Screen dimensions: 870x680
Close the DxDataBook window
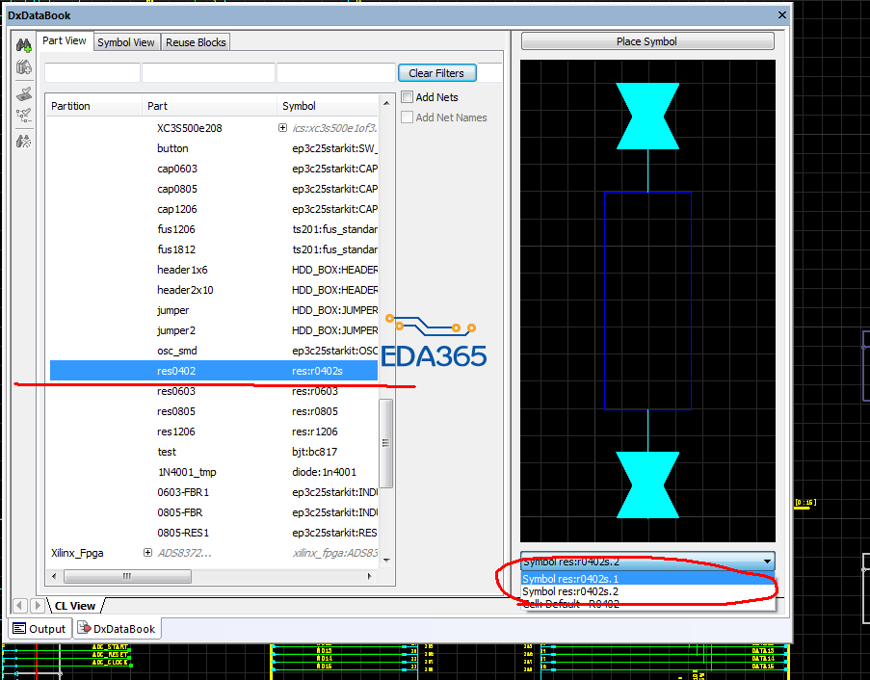(x=781, y=15)
